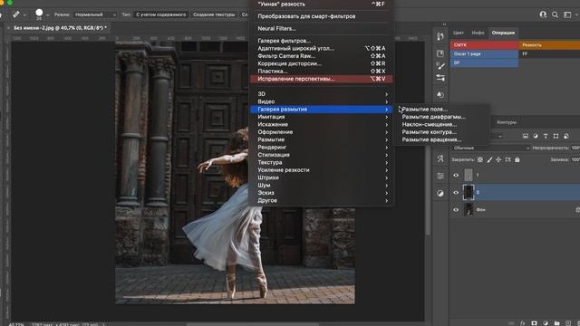Filter layers by shape icon
The width and height of the screenshot is (580, 326).
(x=556, y=136)
